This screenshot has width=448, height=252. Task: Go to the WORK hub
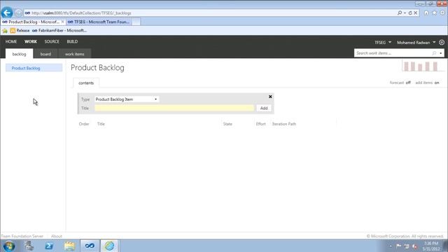[x=31, y=42]
